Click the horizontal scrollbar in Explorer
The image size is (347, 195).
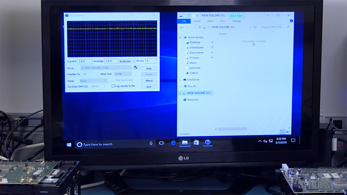tap(232, 129)
